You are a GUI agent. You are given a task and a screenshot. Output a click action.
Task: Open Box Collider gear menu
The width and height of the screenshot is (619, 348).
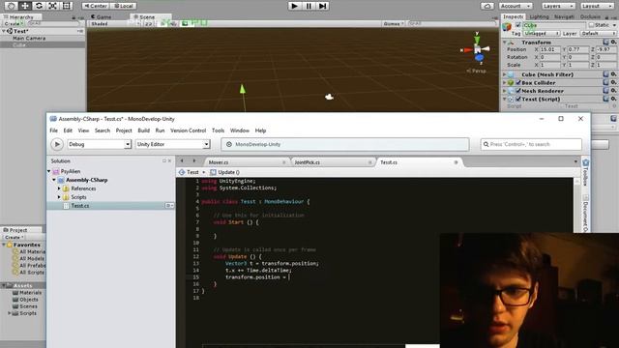(x=613, y=82)
